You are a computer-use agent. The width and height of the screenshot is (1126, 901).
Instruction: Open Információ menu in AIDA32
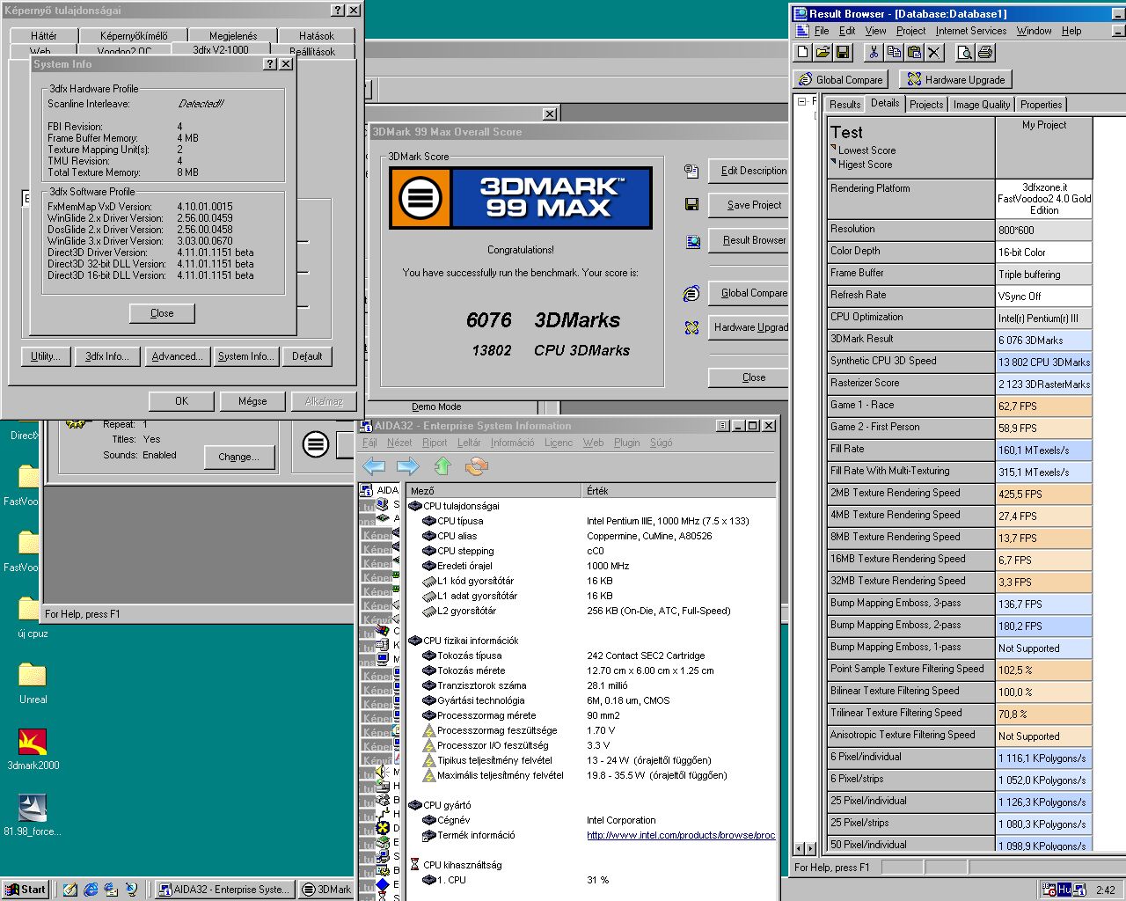512,443
